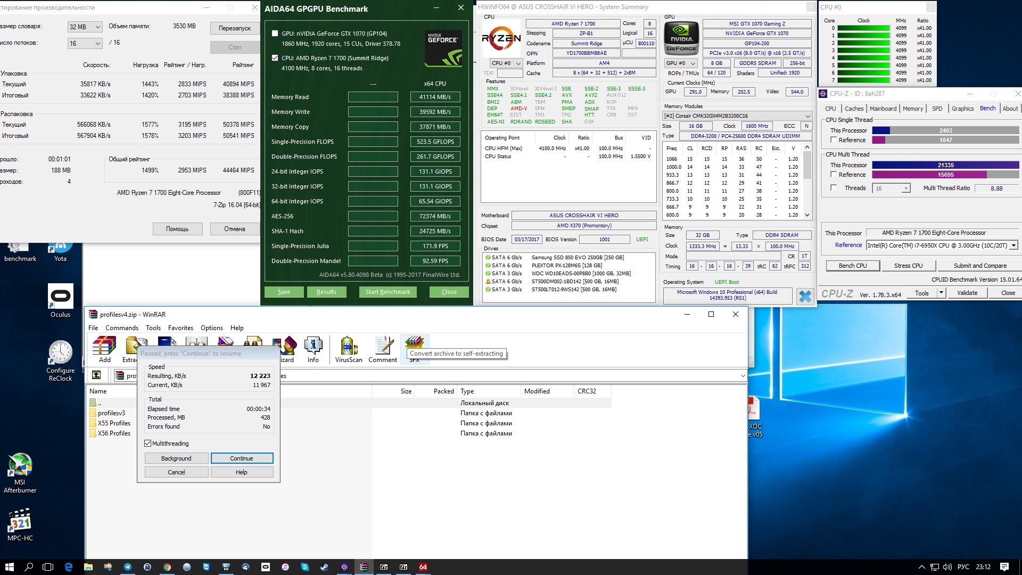Click the Start Benchmark button in AIDA64
The image size is (1022, 575).
388,292
